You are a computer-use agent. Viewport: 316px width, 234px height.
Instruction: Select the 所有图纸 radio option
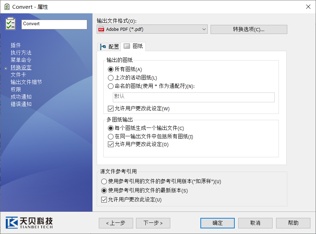point(111,69)
